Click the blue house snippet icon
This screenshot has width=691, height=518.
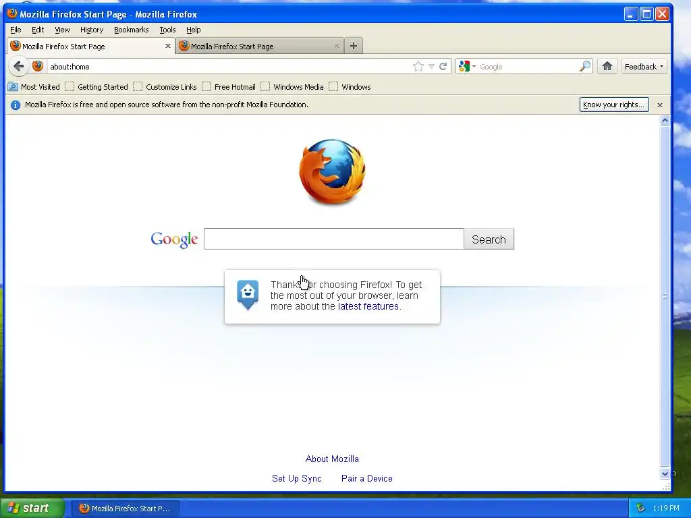coord(248,294)
